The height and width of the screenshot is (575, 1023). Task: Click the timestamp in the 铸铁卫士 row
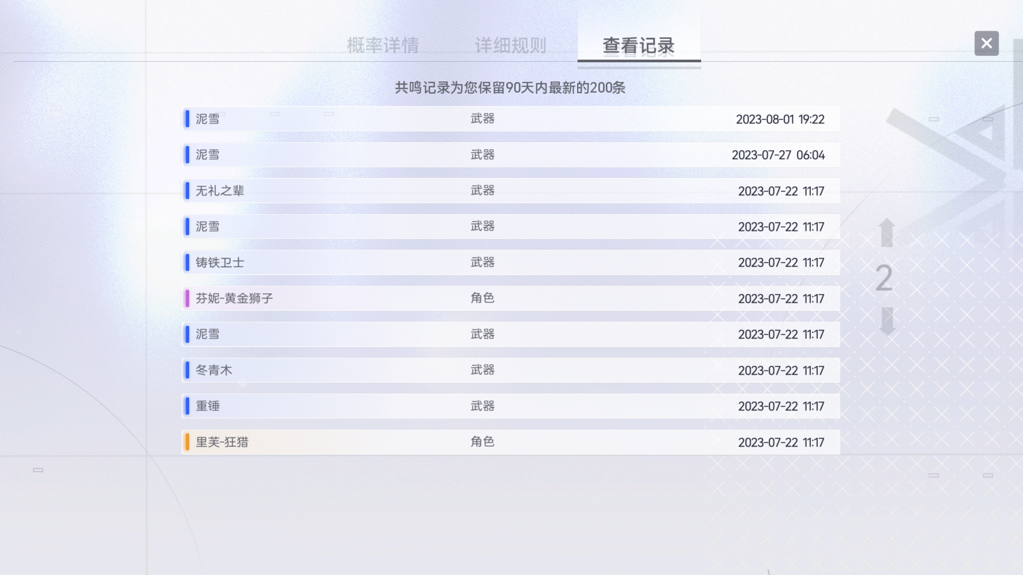click(x=781, y=262)
